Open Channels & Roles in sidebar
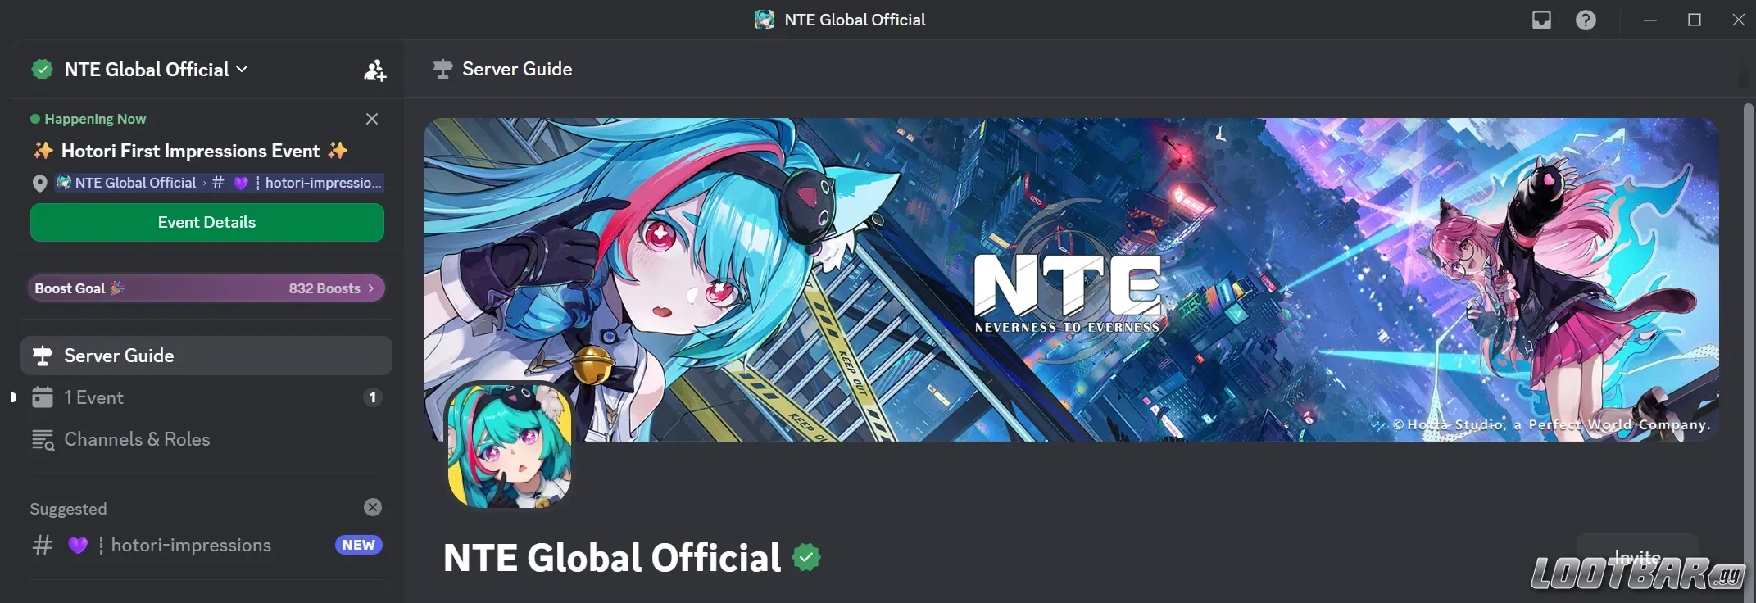Viewport: 1756px width, 603px height. [206, 439]
